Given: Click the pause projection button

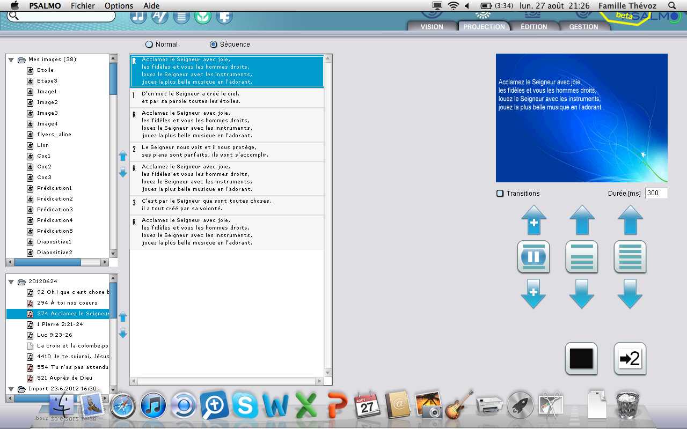Looking at the screenshot, I should click(x=533, y=257).
